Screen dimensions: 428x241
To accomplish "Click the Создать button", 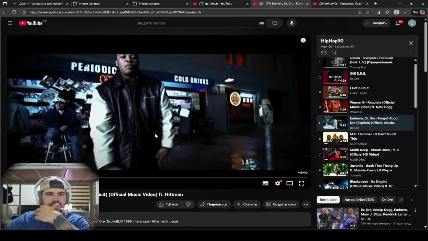I will click(x=376, y=23).
